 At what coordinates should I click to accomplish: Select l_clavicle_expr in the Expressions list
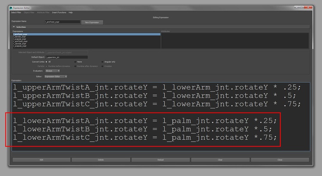tap(20, 37)
